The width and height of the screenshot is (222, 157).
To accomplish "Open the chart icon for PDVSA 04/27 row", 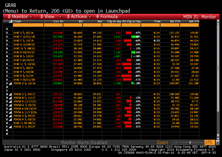I will [11, 116].
